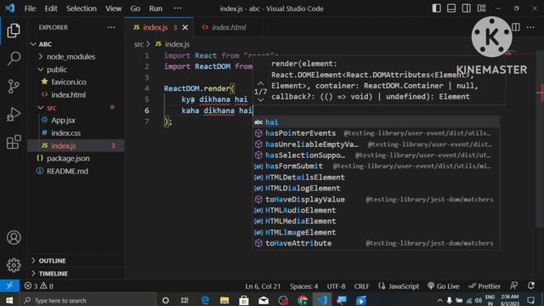Toggle the bottom panel layout icon

pos(451,8)
